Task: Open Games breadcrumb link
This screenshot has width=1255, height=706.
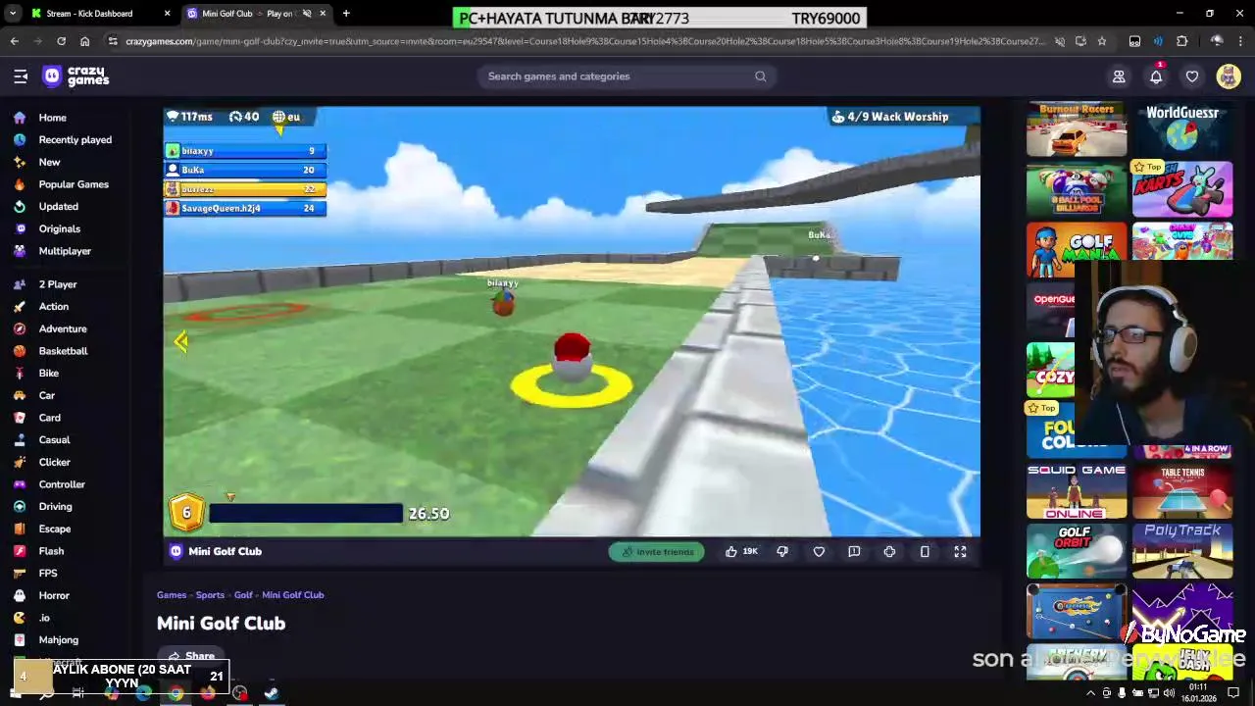Action: pyautogui.click(x=172, y=594)
